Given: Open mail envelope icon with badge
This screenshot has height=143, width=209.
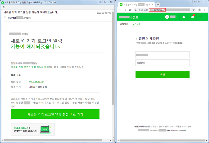Looking at the screenshot, I should [x=192, y=17].
